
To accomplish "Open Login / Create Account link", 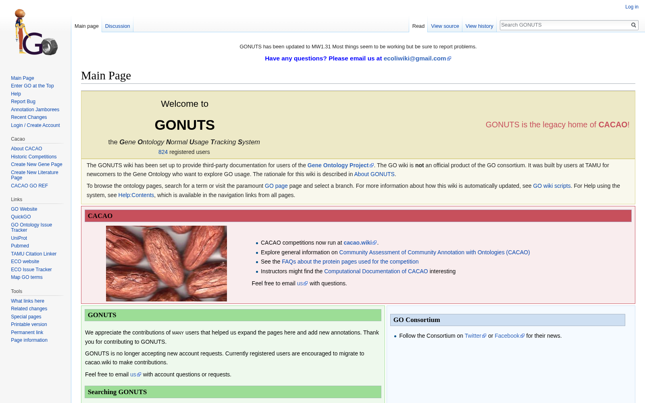I will pyautogui.click(x=35, y=125).
